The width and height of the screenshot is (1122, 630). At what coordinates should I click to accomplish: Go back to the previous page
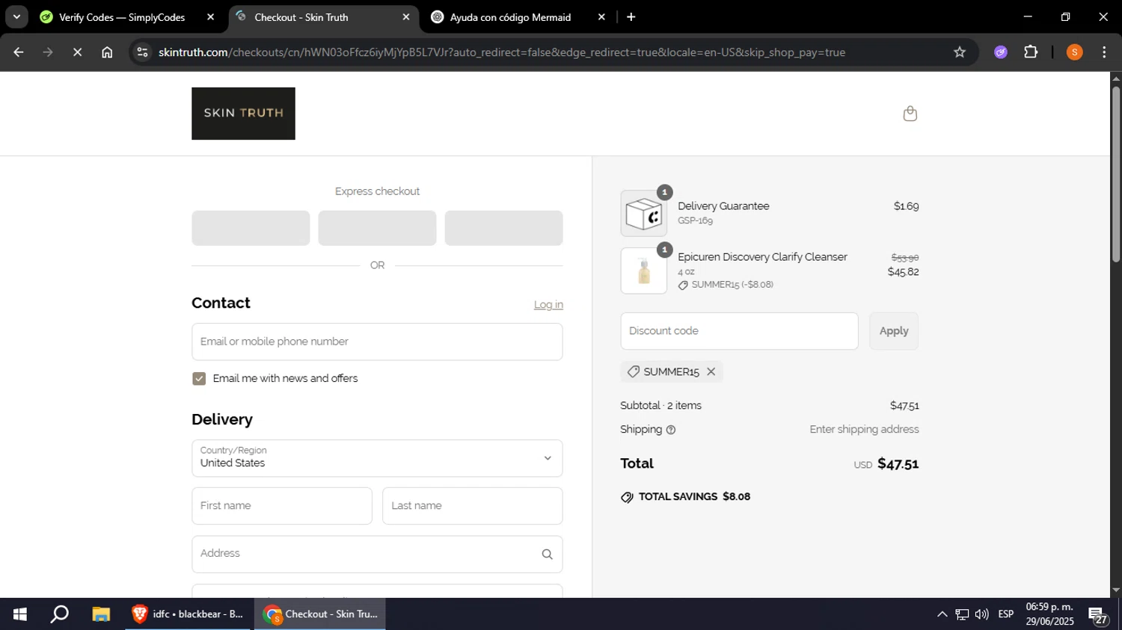(19, 52)
